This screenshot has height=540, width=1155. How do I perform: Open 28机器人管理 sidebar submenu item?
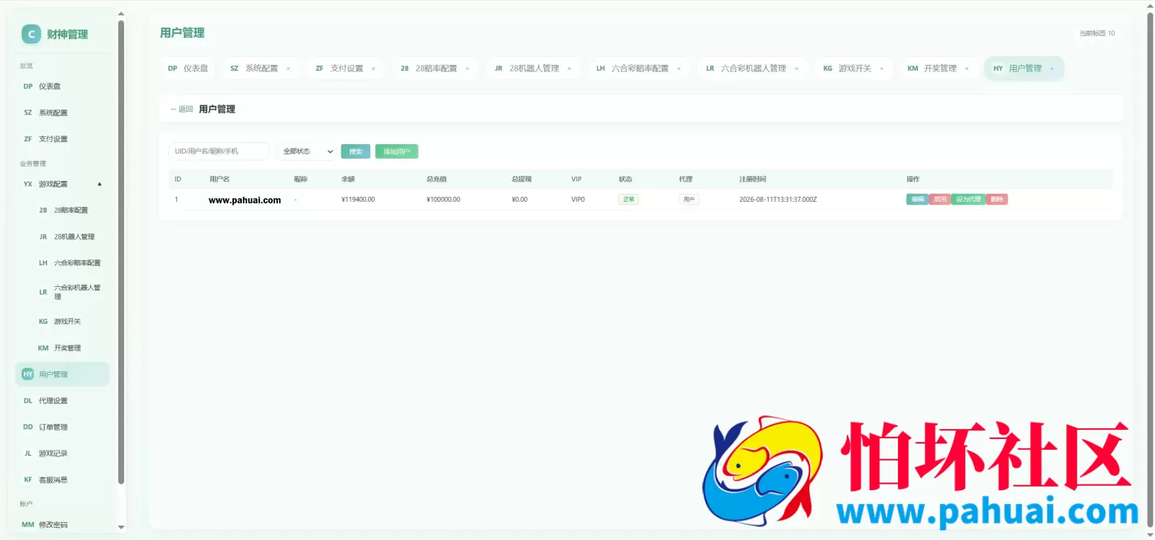[69, 236]
